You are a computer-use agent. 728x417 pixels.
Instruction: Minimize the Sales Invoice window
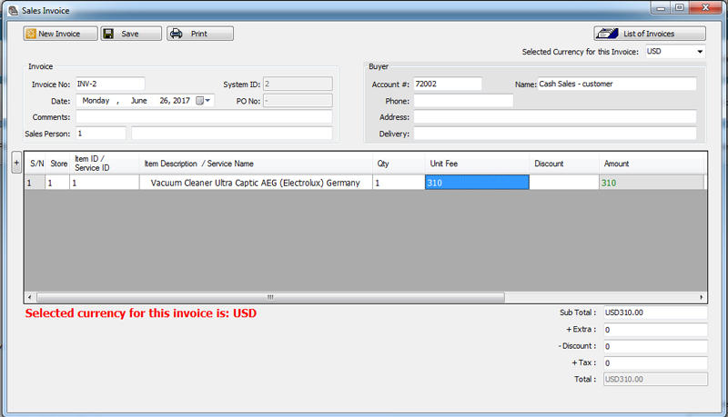662,8
